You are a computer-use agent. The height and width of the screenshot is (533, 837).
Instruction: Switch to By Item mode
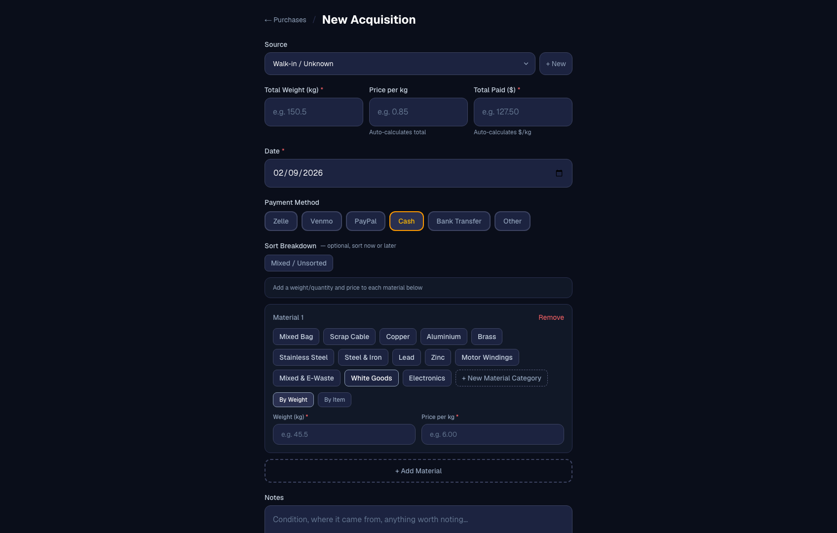pyautogui.click(x=335, y=400)
